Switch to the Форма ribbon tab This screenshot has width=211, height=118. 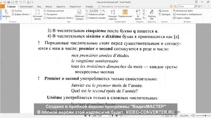[x=48, y=7]
